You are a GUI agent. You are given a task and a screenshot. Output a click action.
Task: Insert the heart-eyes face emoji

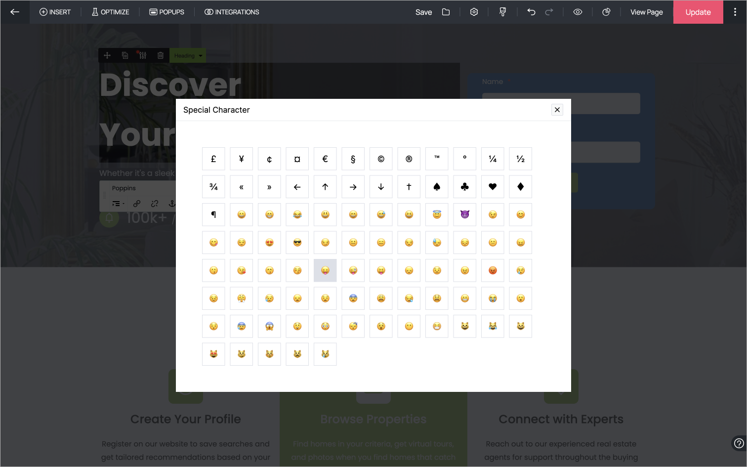[269, 243]
